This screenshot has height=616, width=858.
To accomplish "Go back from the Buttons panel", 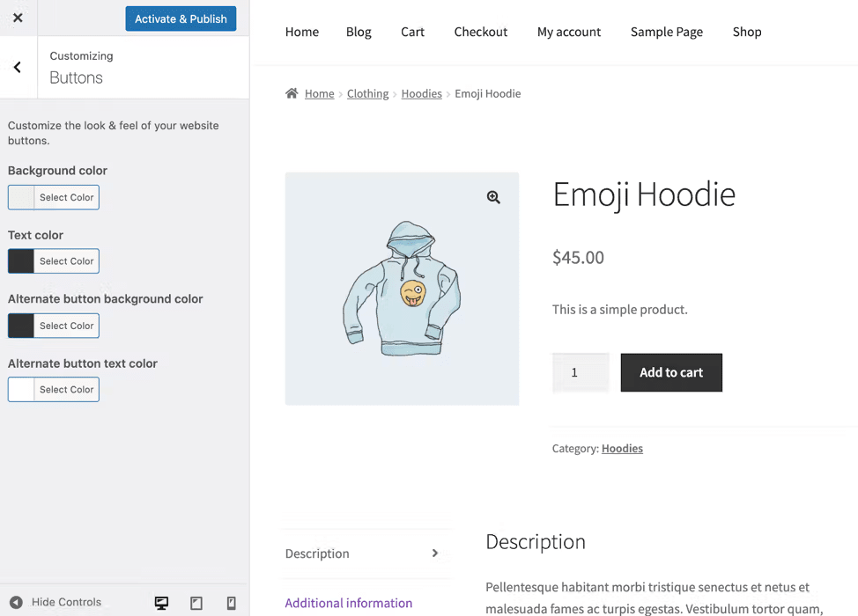I will point(16,67).
